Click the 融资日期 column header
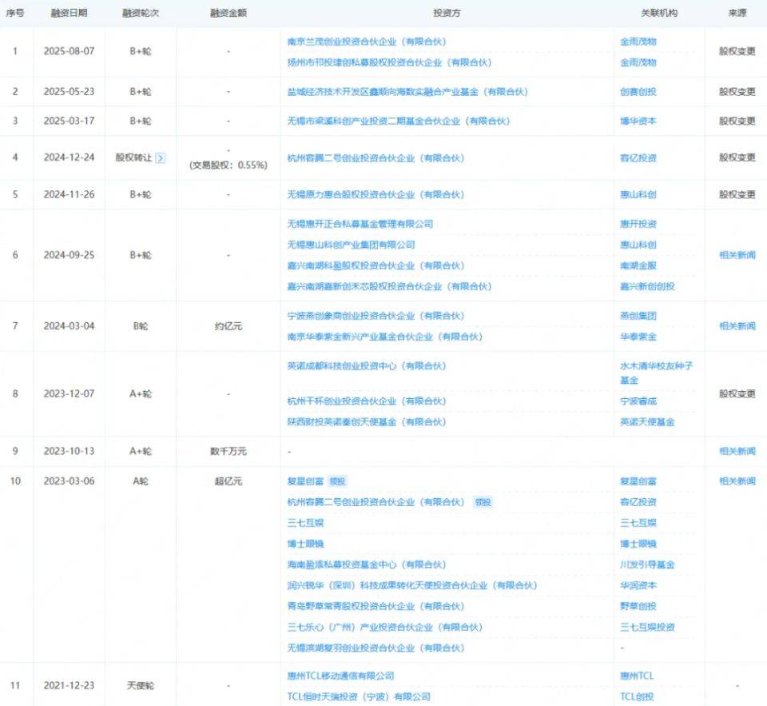 coord(72,13)
